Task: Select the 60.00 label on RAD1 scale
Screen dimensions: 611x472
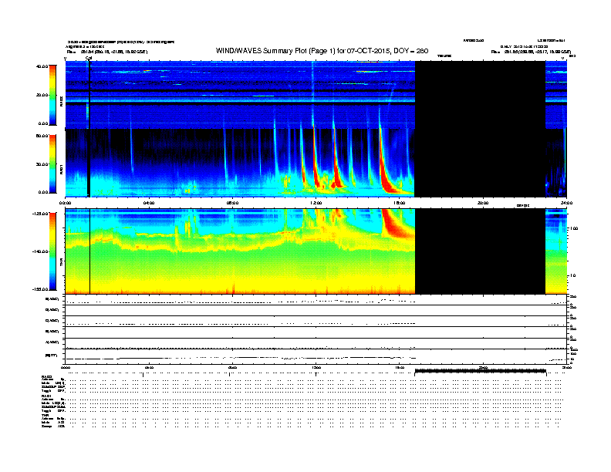Action: (42, 136)
